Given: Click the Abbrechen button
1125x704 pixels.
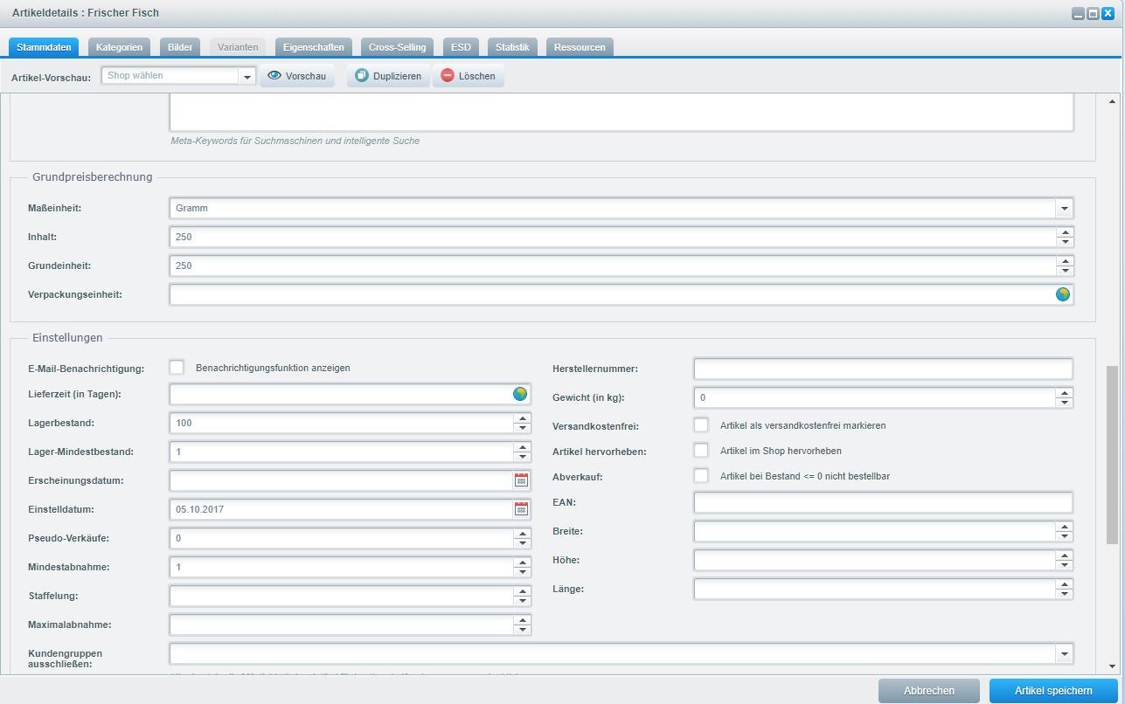Looking at the screenshot, I should pos(929,691).
